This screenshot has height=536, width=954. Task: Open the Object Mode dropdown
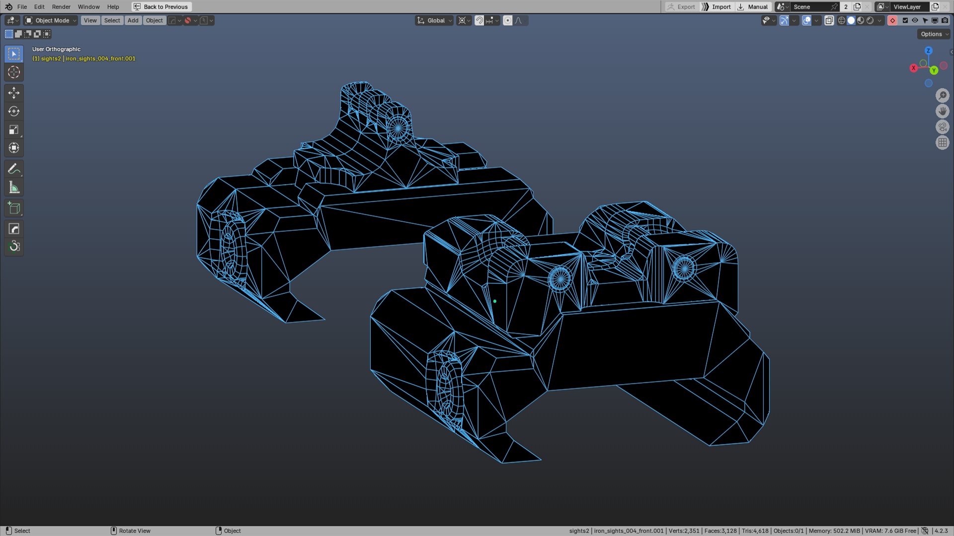[51, 20]
